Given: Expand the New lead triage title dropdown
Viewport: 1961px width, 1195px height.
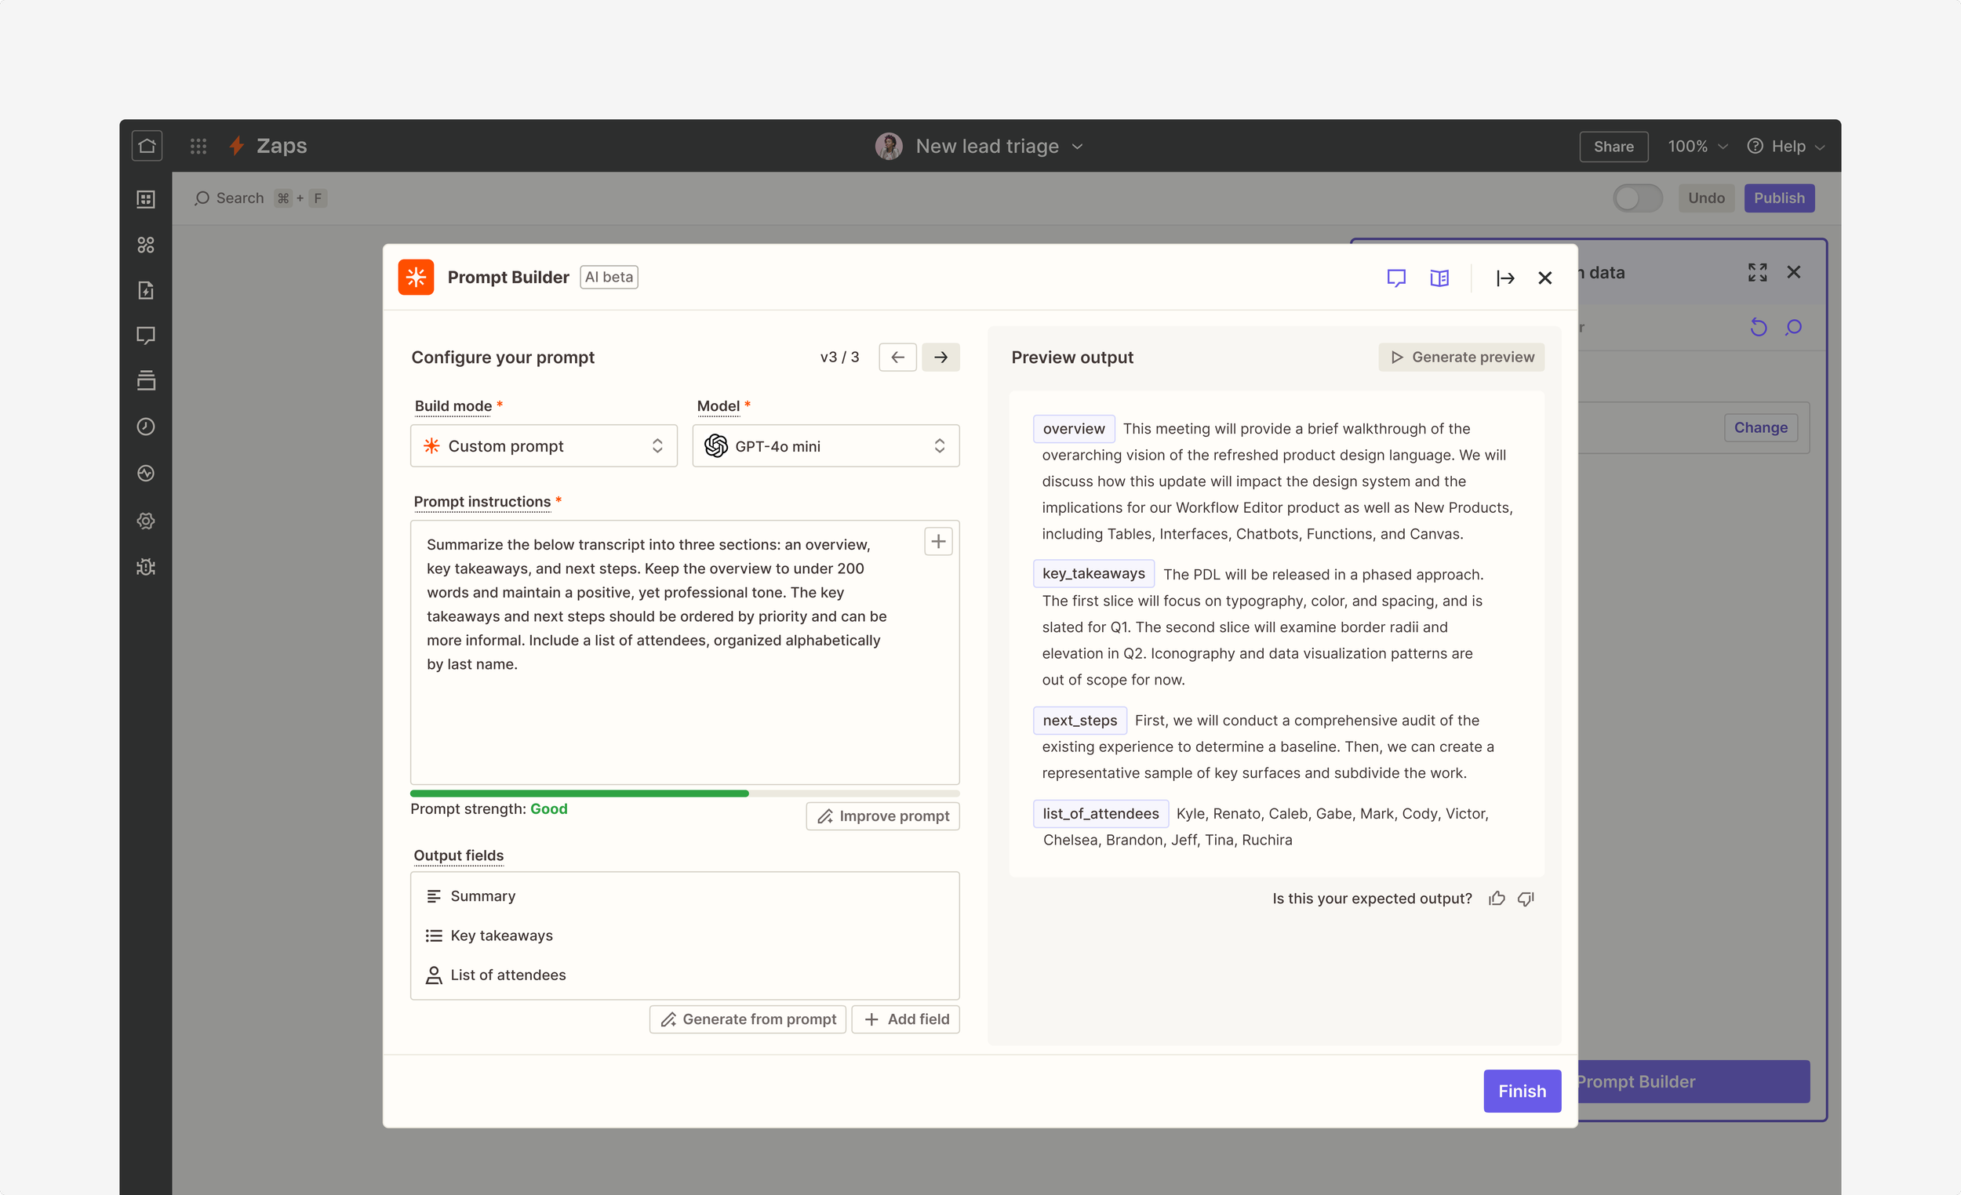Looking at the screenshot, I should [1077, 147].
